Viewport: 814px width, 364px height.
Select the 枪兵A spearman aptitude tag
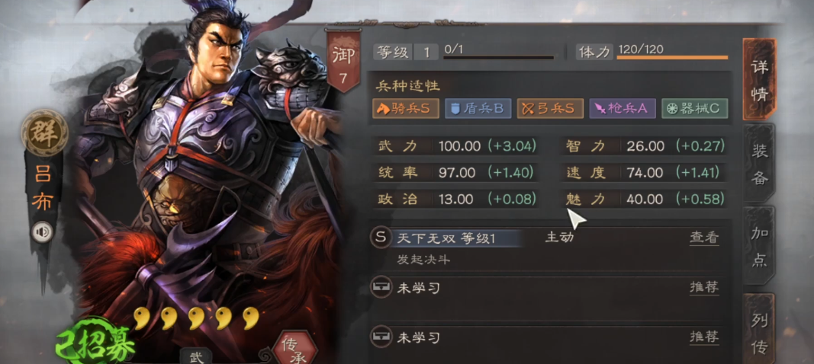click(623, 108)
